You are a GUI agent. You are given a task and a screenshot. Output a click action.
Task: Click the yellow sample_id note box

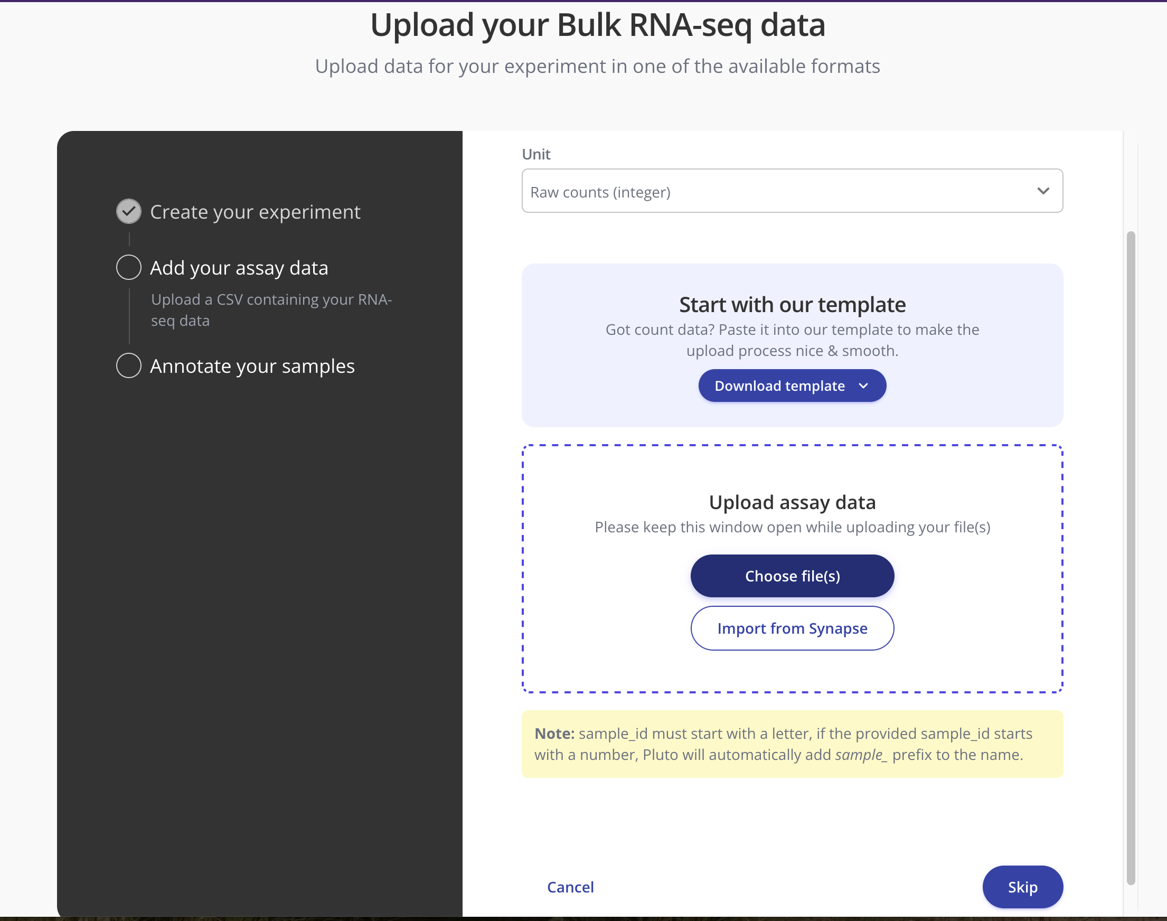pyautogui.click(x=792, y=744)
